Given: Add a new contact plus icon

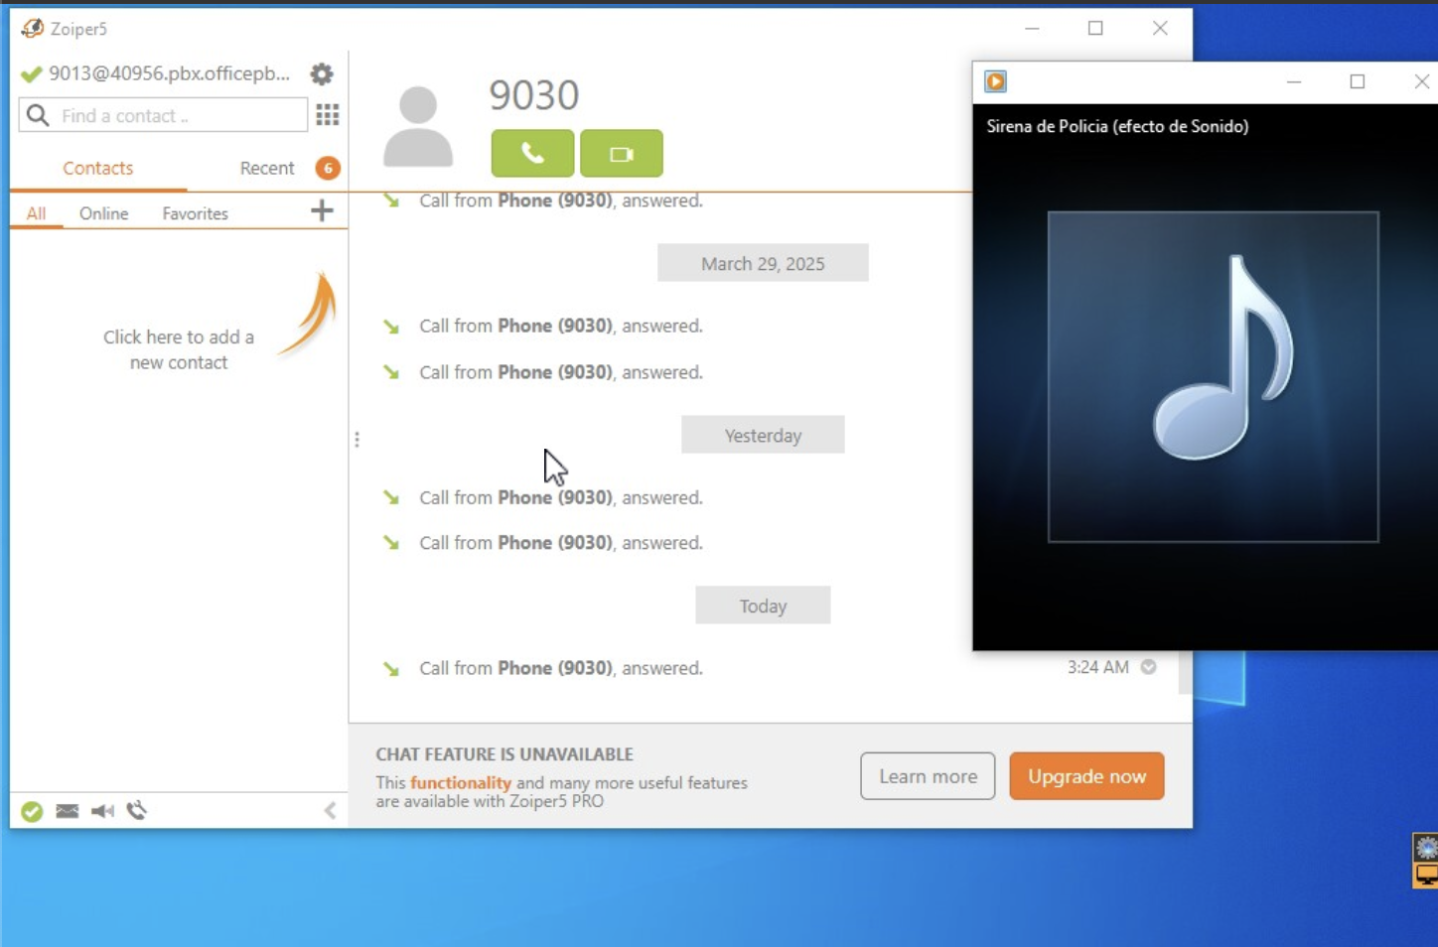Looking at the screenshot, I should click(x=322, y=210).
